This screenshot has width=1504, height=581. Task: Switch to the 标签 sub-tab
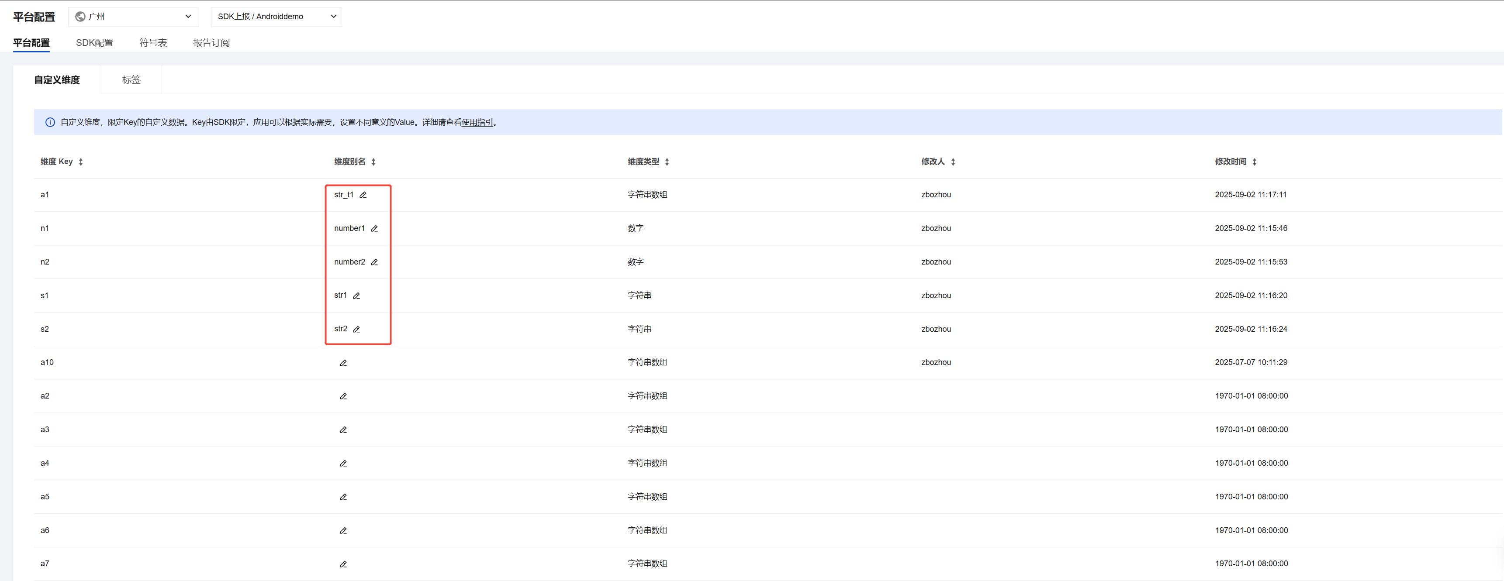[x=131, y=80]
